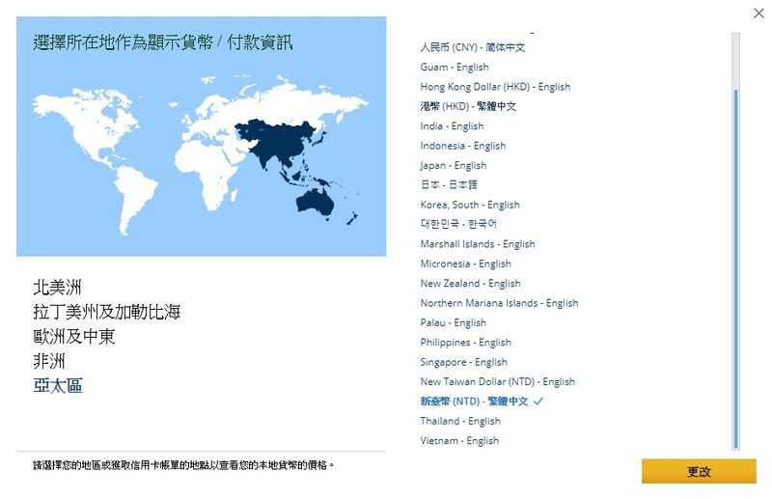
Task: Choose 人民币 (CNY) - 简体中文
Action: [472, 47]
